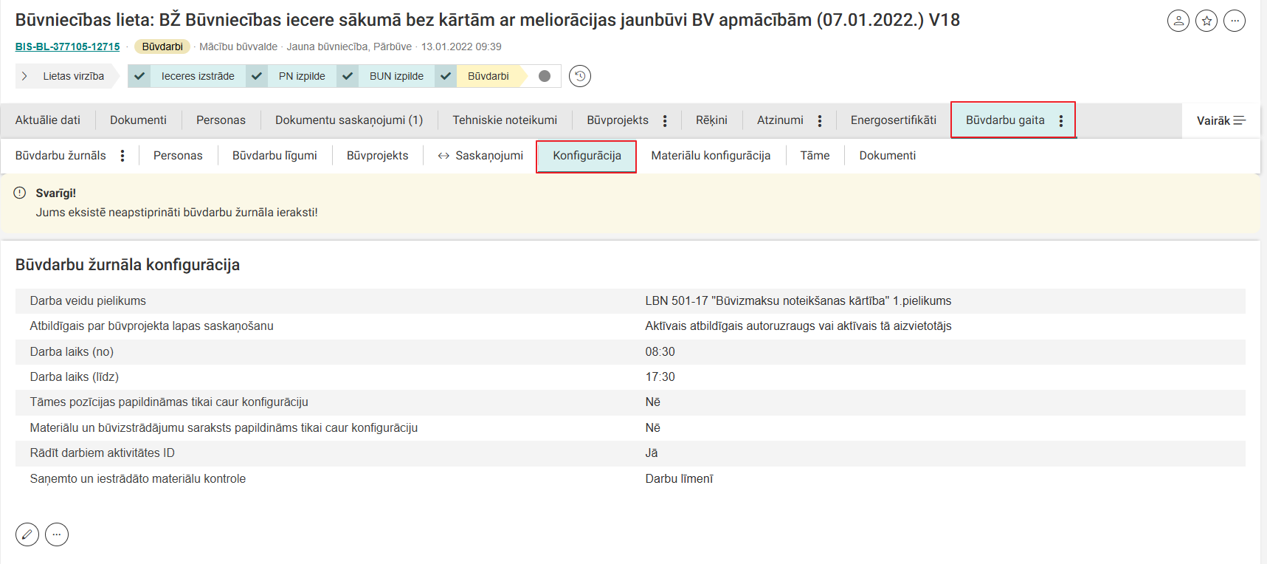
Task: Click the Būvdarbi status badge
Action: pyautogui.click(x=162, y=47)
